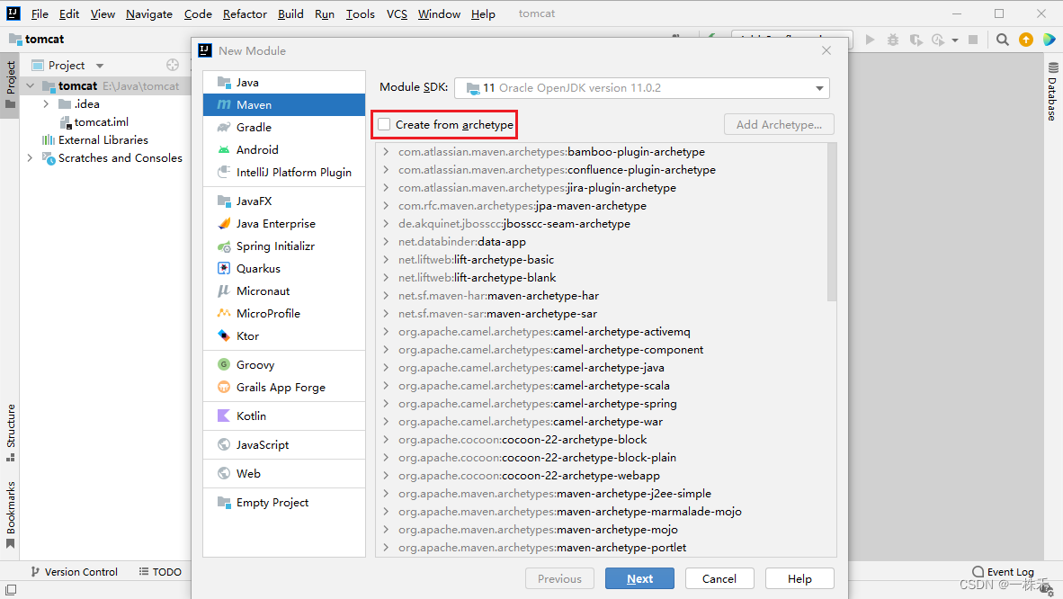Choose Gradle from module type list
This screenshot has width=1063, height=599.
pyautogui.click(x=284, y=127)
